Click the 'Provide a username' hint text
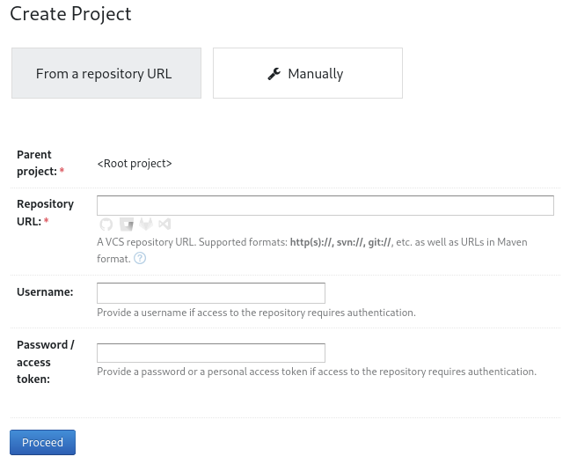This screenshot has height=464, width=570. pyautogui.click(x=256, y=313)
